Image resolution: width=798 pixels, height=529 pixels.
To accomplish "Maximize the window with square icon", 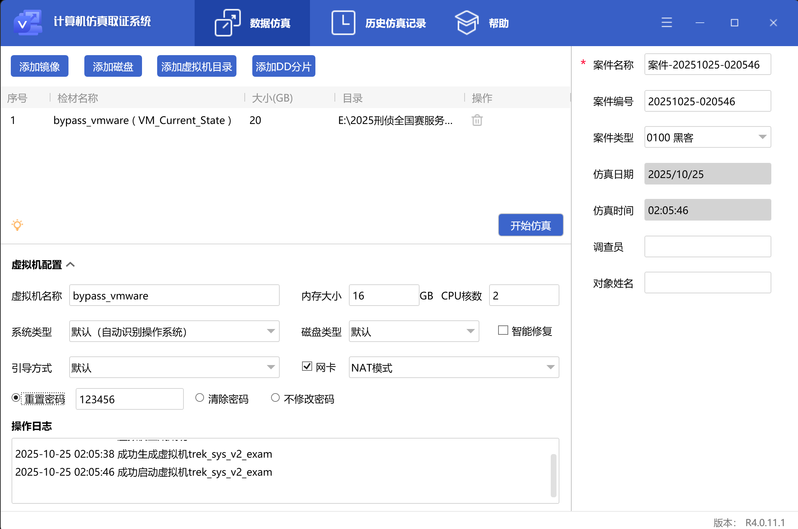I will click(734, 23).
